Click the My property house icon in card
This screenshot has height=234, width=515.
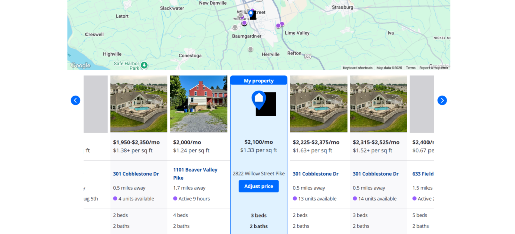pyautogui.click(x=259, y=100)
